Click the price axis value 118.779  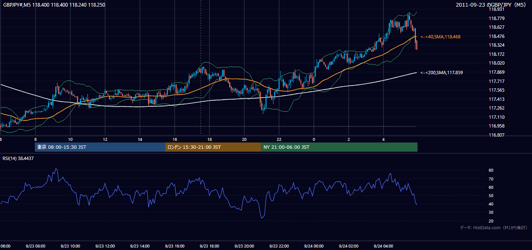coord(497,18)
